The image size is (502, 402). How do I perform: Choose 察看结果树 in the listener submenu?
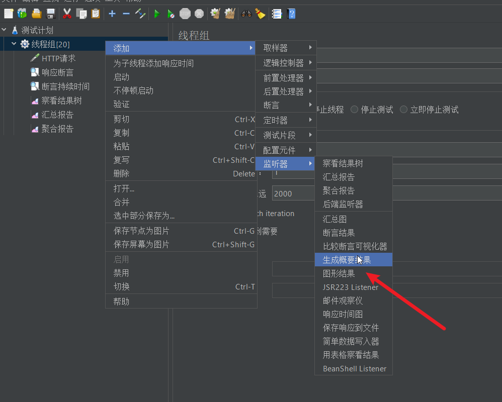coord(354,163)
